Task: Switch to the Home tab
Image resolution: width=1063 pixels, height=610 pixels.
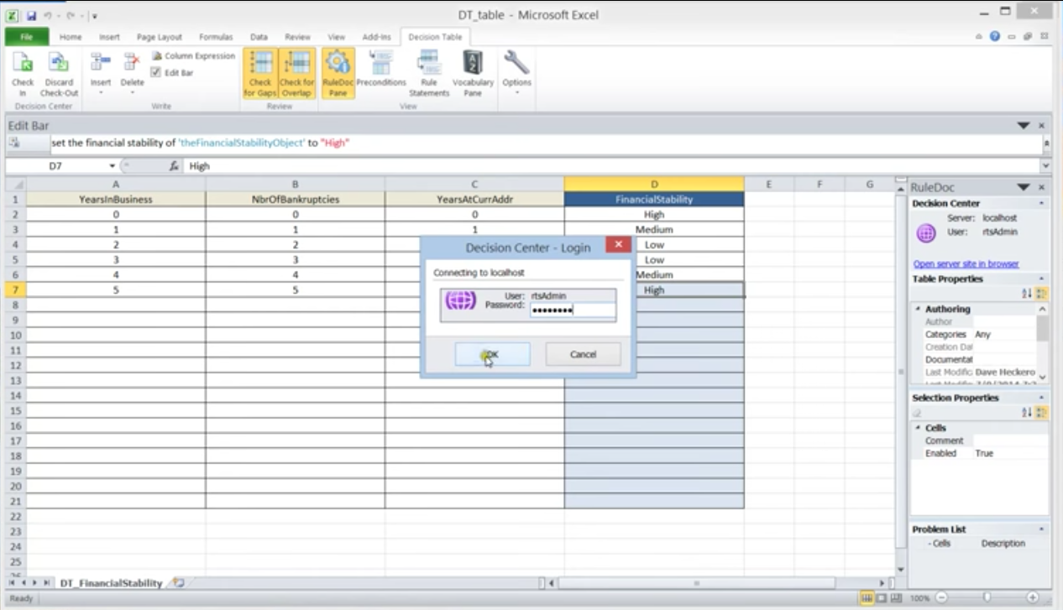Action: tap(71, 37)
